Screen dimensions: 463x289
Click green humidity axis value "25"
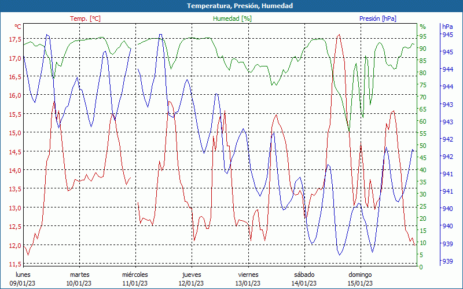point(423,206)
